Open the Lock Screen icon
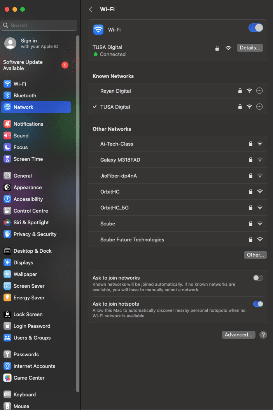 point(7,314)
